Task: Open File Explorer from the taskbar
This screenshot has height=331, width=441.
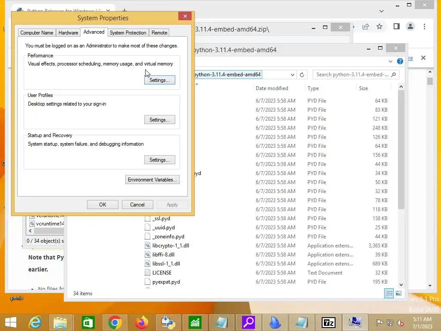Action: (60, 322)
